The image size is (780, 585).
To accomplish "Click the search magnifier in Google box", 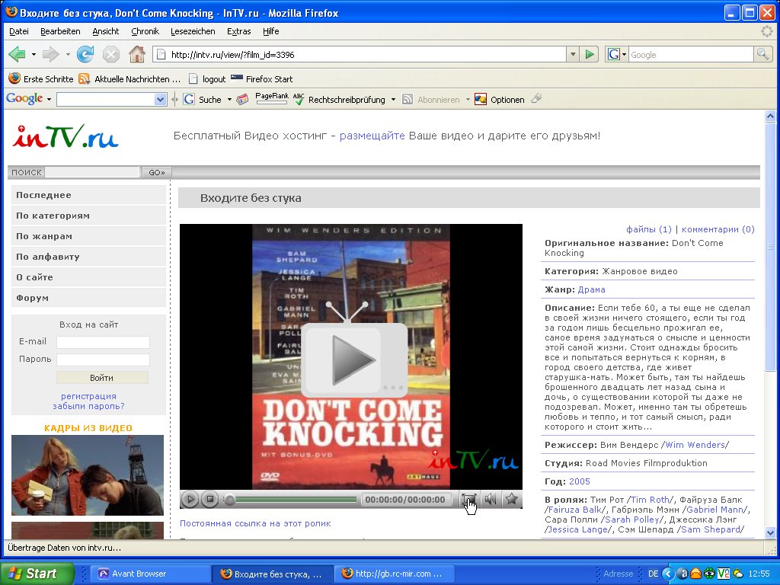I will 762,55.
